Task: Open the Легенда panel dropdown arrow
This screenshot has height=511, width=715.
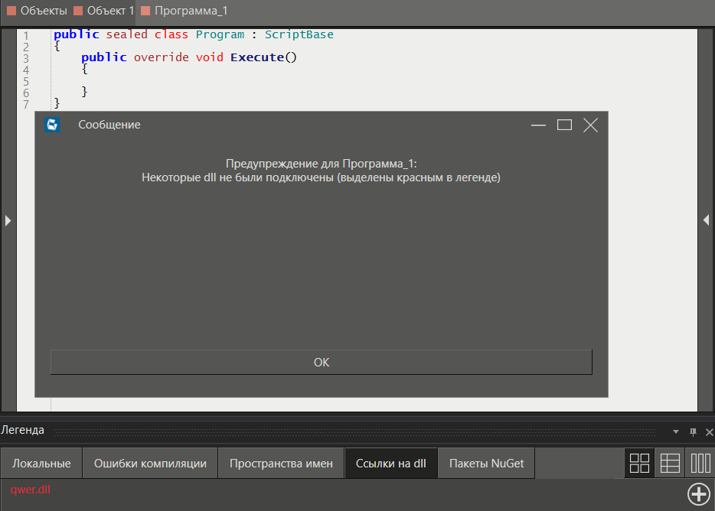Action: pos(675,431)
